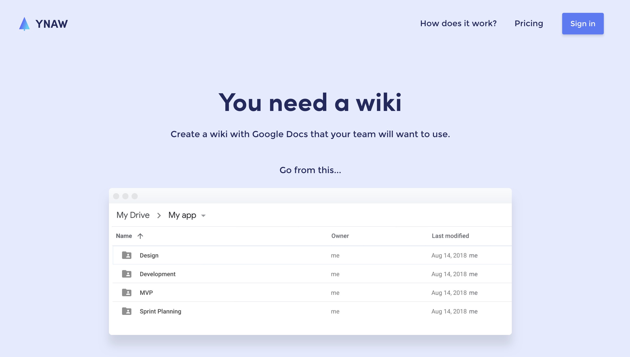
Task: Click the triangle/arrow brand icon
Action: (23, 23)
